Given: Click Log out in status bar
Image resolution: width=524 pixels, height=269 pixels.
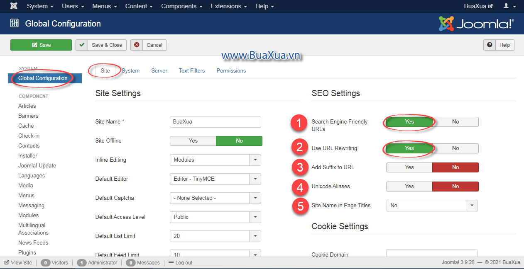Looking at the screenshot, I should (180, 263).
